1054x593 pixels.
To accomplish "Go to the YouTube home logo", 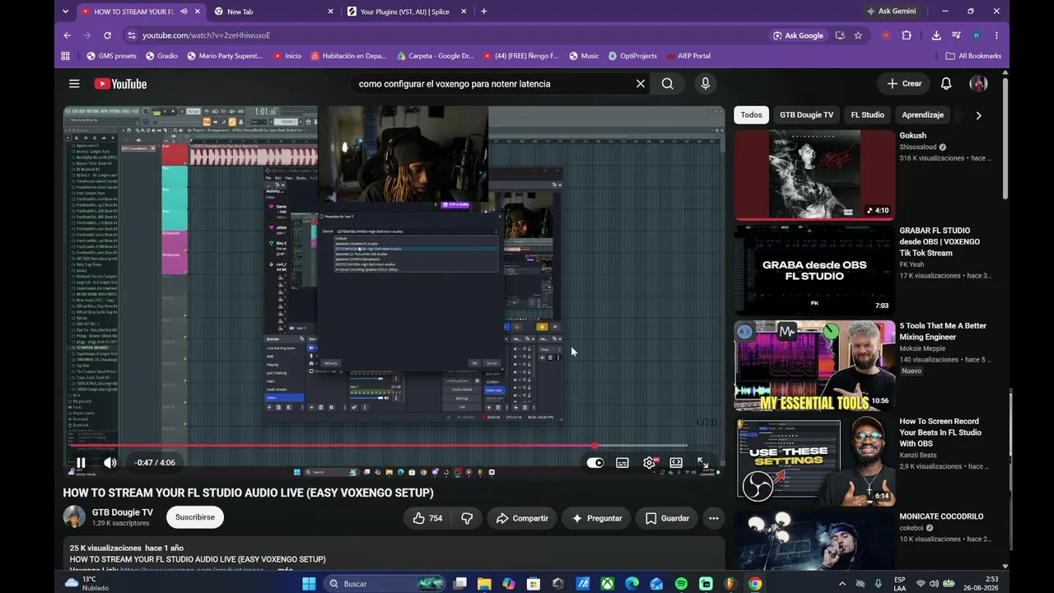I will [x=120, y=83].
